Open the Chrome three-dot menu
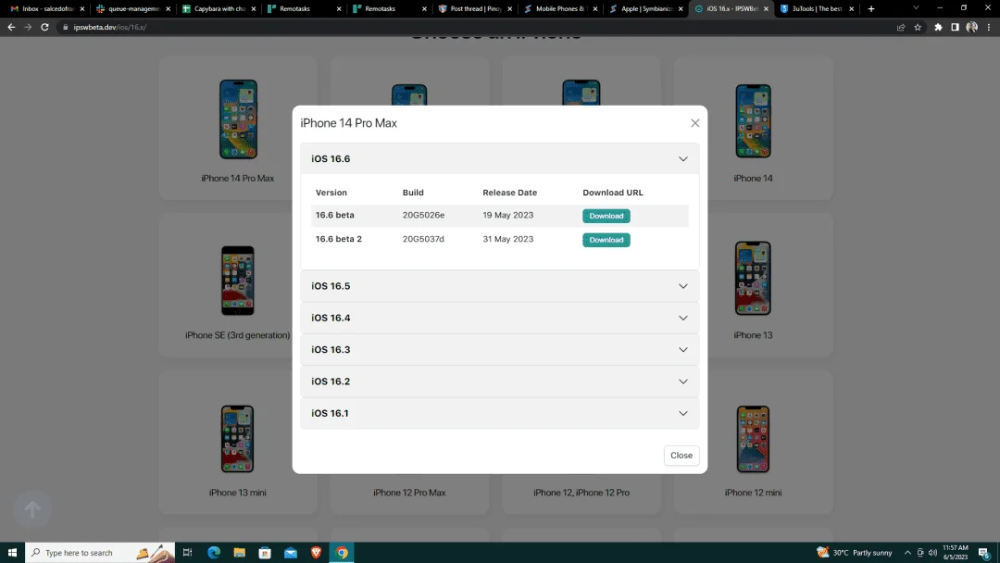This screenshot has height=563, width=1000. 989,28
